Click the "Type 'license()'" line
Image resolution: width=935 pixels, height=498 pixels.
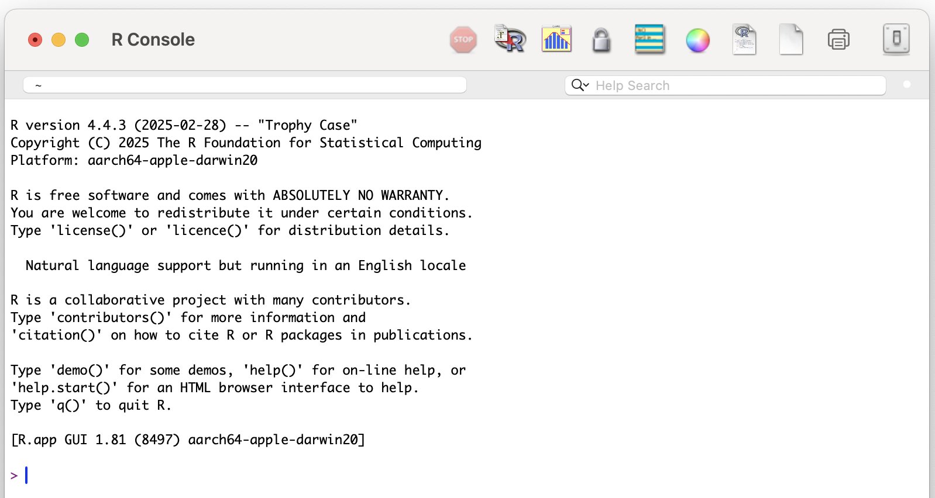[230, 230]
